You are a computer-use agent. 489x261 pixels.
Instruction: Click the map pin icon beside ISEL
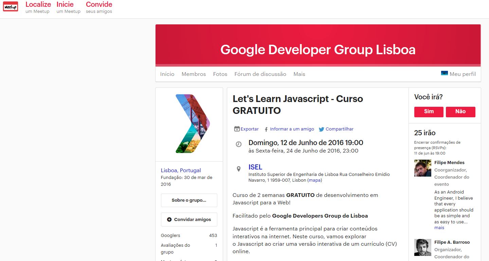(239, 168)
